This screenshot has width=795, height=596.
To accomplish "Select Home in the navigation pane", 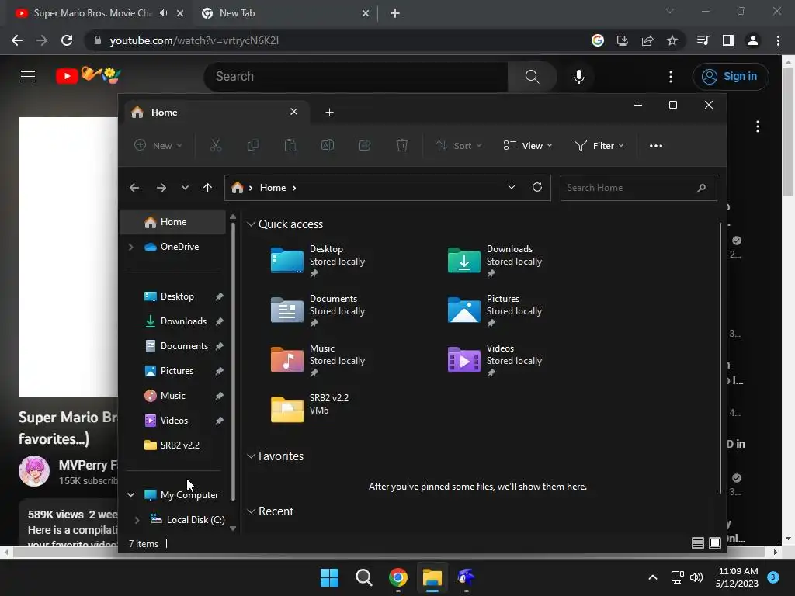I will coord(173,222).
